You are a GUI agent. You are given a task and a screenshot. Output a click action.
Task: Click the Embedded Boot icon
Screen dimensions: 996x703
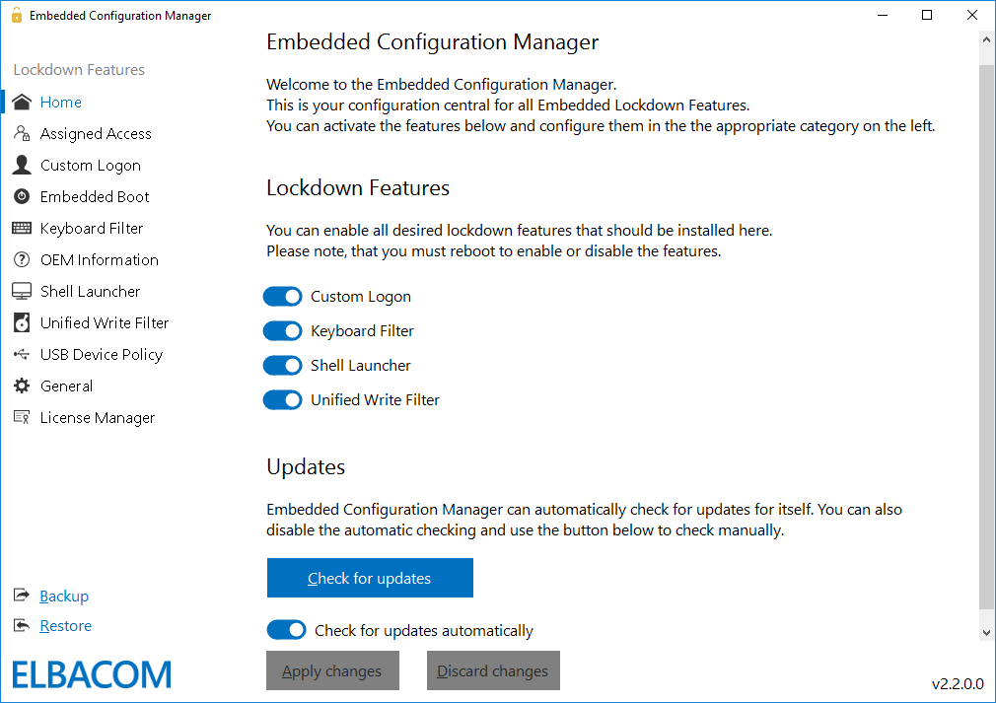(x=21, y=196)
